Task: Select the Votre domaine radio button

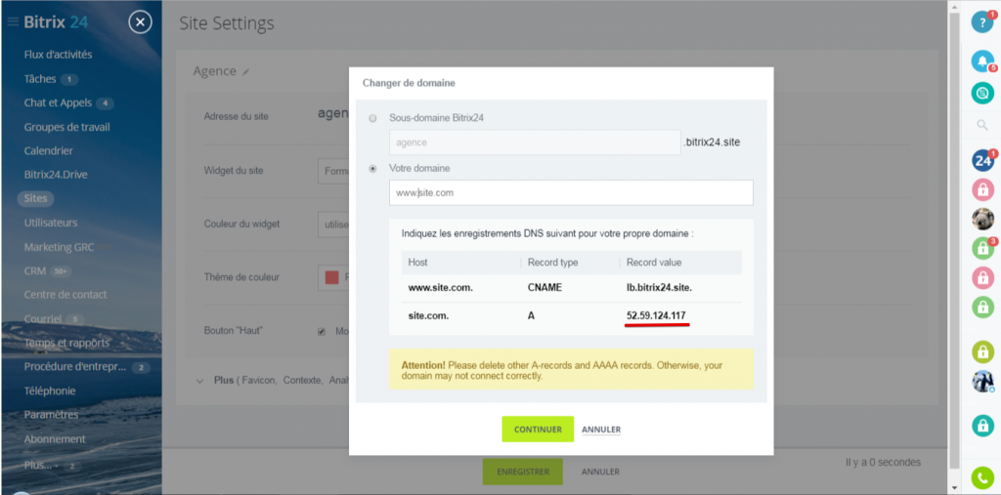Action: (x=372, y=169)
